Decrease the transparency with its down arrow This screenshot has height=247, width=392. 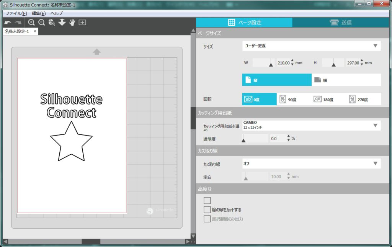pyautogui.click(x=289, y=140)
